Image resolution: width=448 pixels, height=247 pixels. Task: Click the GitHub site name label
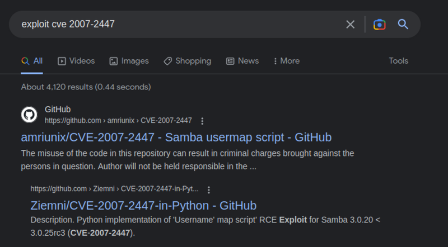[58, 110]
